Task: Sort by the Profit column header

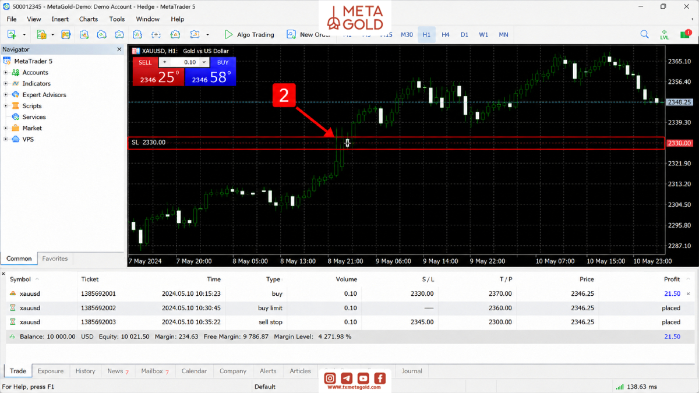Action: pos(672,279)
